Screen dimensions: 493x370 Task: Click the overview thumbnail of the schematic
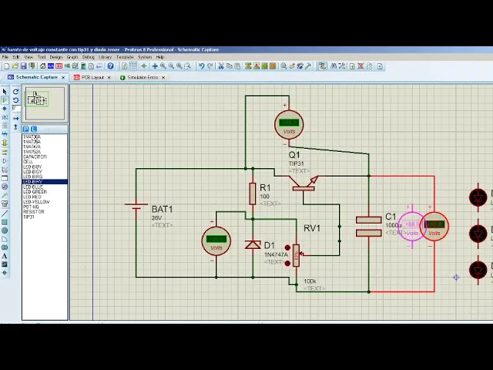pos(45,103)
